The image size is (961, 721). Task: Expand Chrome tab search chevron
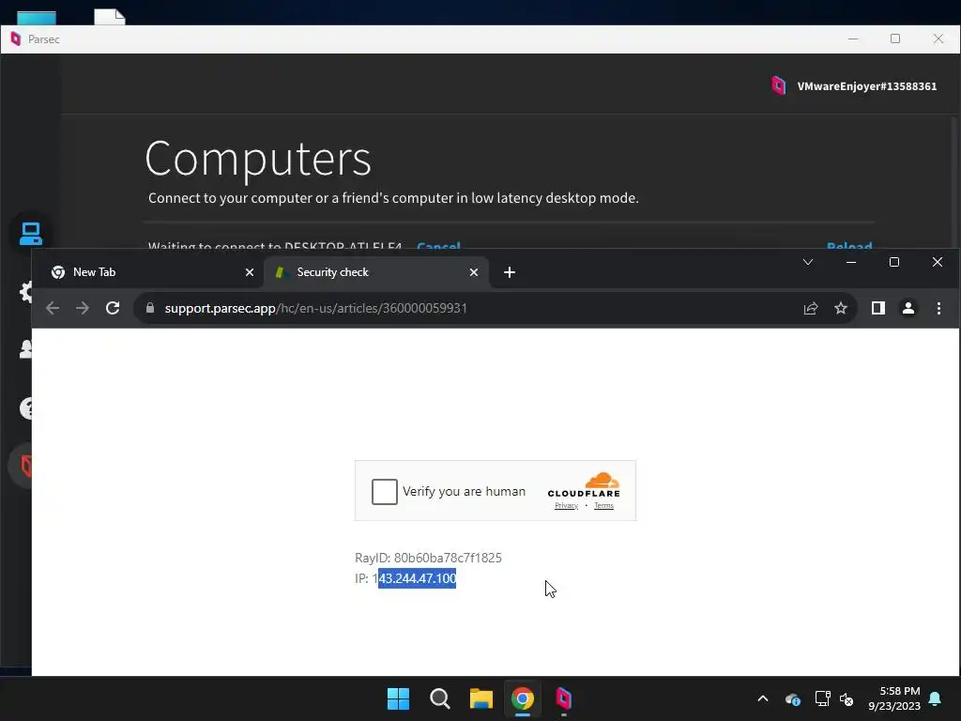point(808,263)
